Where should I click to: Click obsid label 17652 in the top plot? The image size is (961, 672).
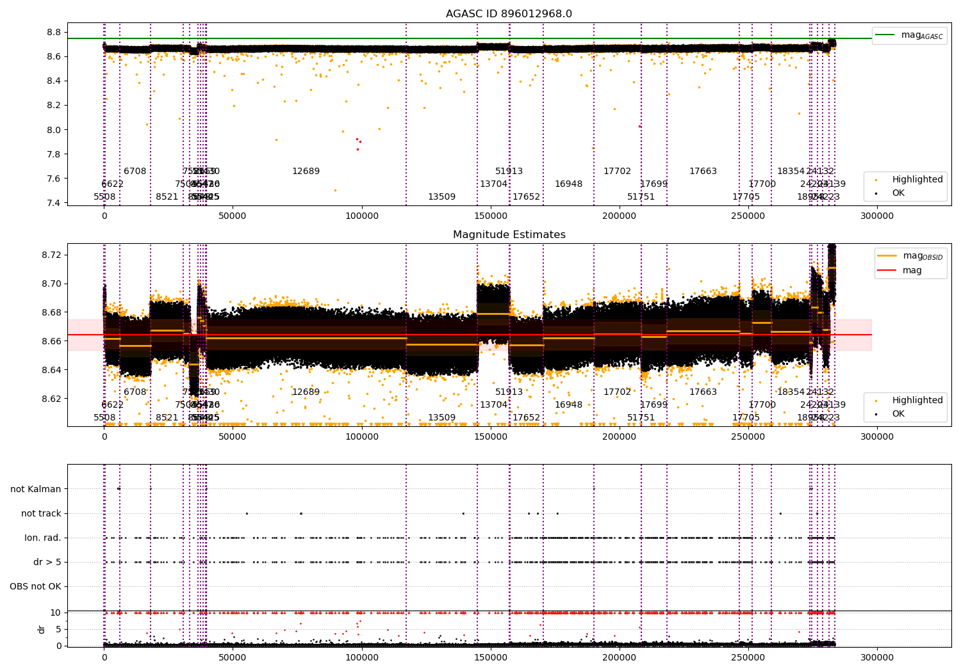click(x=526, y=196)
